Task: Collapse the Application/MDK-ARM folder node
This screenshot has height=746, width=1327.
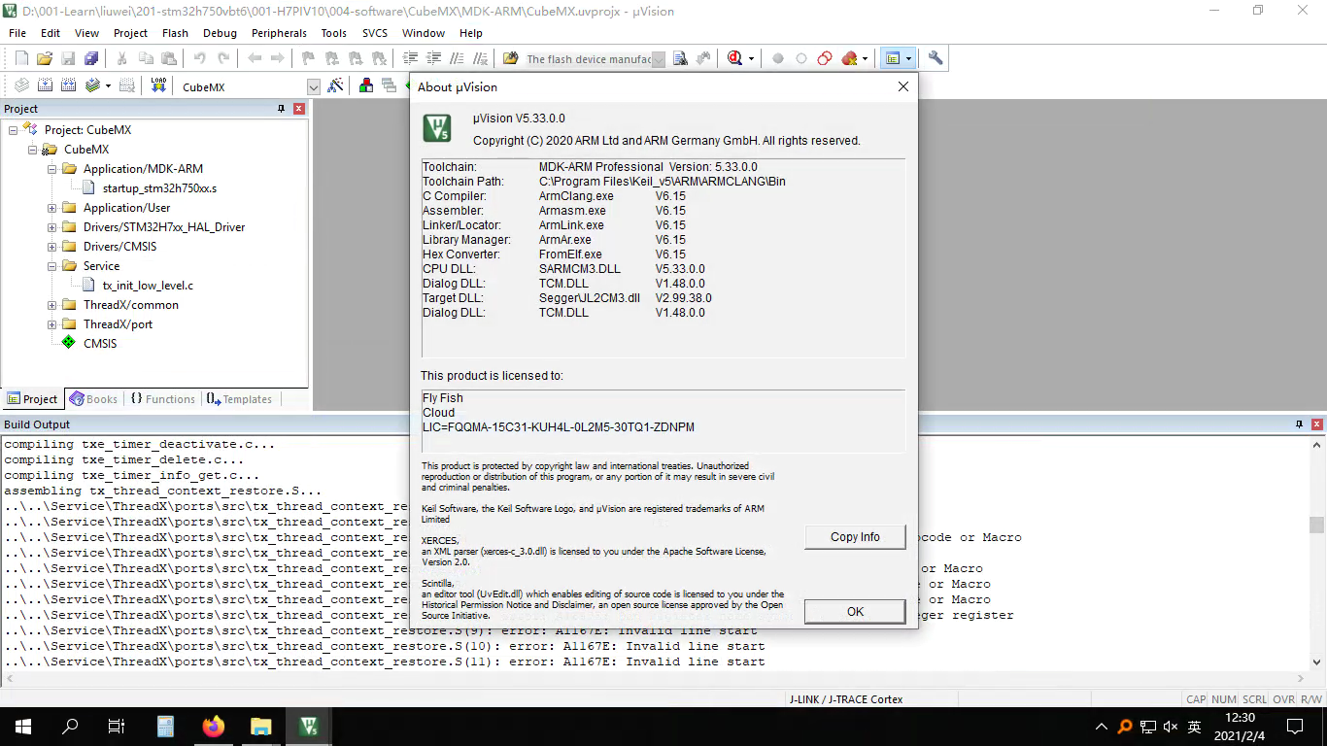Action: click(x=52, y=169)
